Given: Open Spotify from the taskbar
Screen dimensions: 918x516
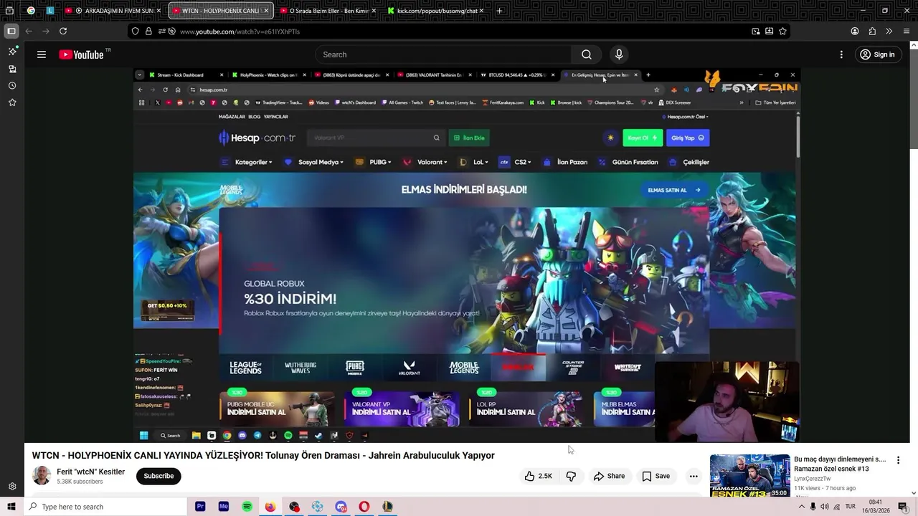Looking at the screenshot, I should click(247, 507).
